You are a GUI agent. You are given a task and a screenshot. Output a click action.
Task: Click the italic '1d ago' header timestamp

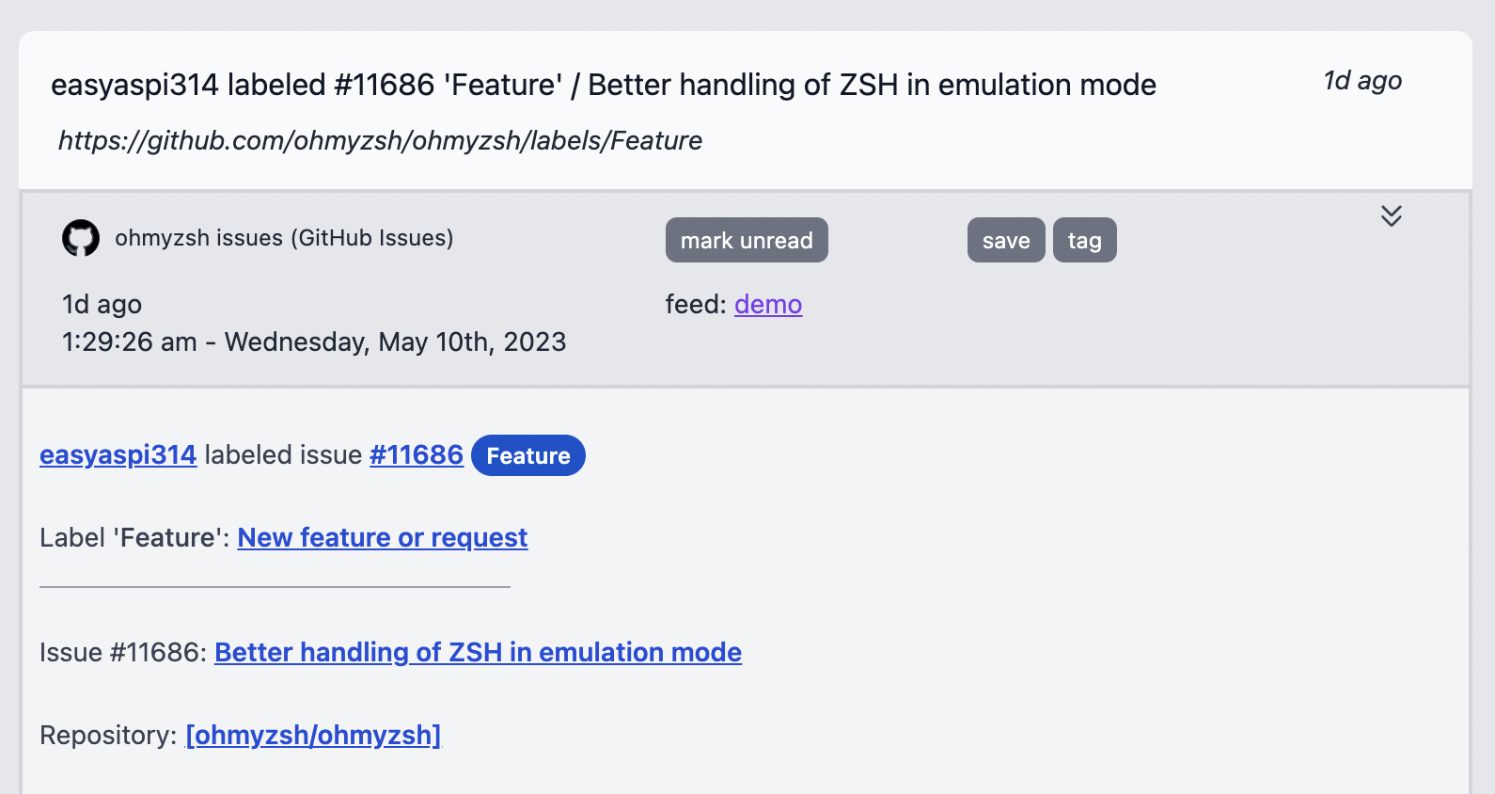[x=1362, y=81]
